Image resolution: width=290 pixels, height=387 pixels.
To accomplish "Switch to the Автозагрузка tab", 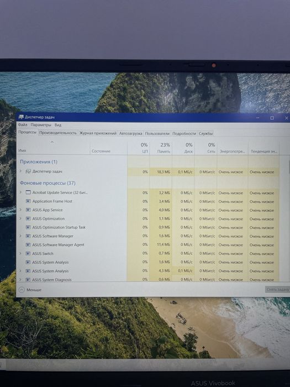I will [x=131, y=134].
